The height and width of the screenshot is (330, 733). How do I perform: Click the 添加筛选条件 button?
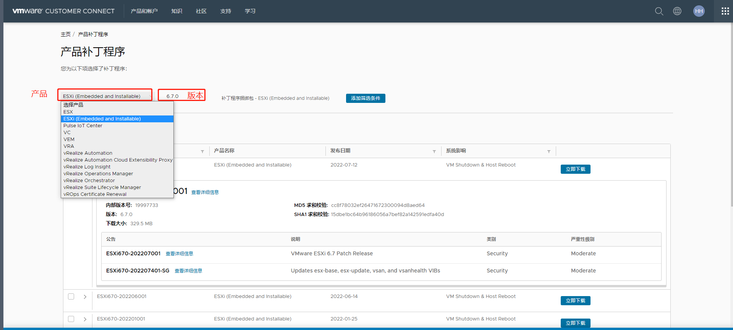[x=366, y=98]
